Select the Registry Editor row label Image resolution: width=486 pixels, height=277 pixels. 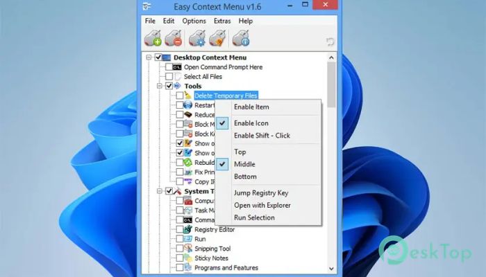point(215,229)
